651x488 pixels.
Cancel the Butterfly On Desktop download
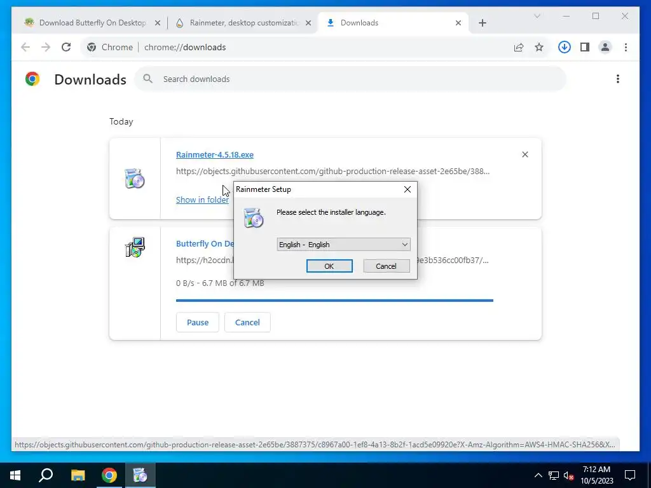click(247, 322)
